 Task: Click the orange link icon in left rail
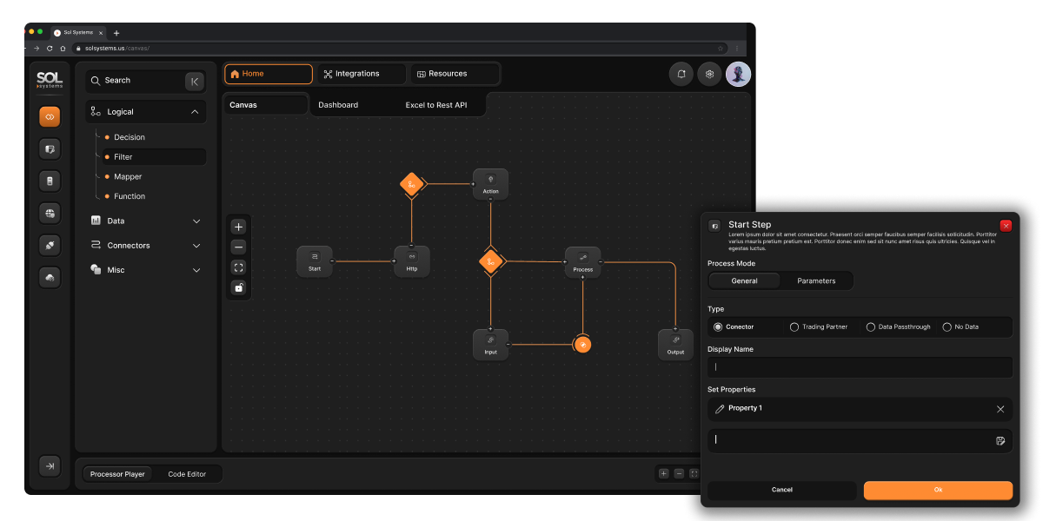[50, 116]
